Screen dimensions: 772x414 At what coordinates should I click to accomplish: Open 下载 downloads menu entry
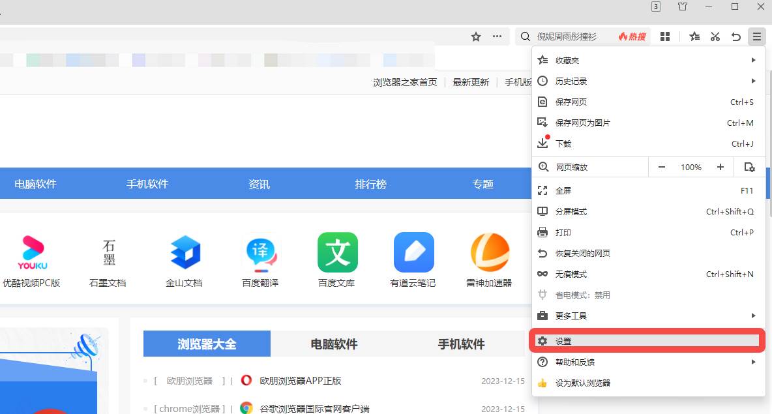coord(649,143)
